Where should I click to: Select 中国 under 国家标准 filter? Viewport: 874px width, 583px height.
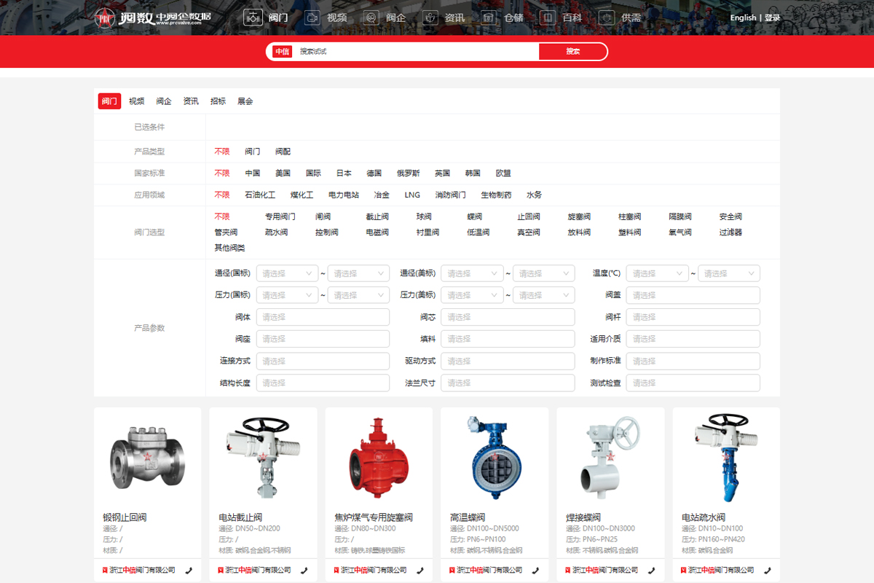coord(252,173)
